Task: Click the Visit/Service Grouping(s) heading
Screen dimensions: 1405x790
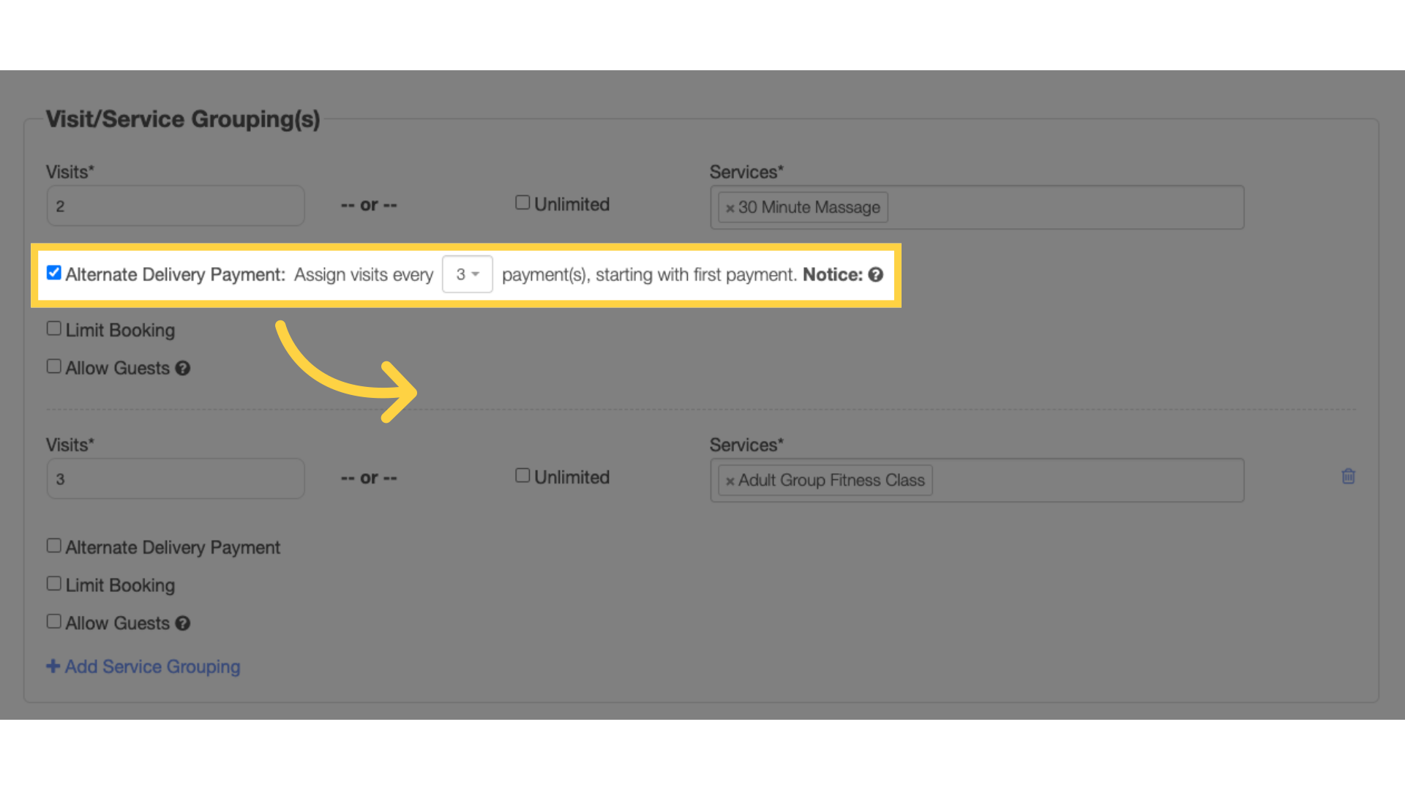Action: (x=183, y=119)
